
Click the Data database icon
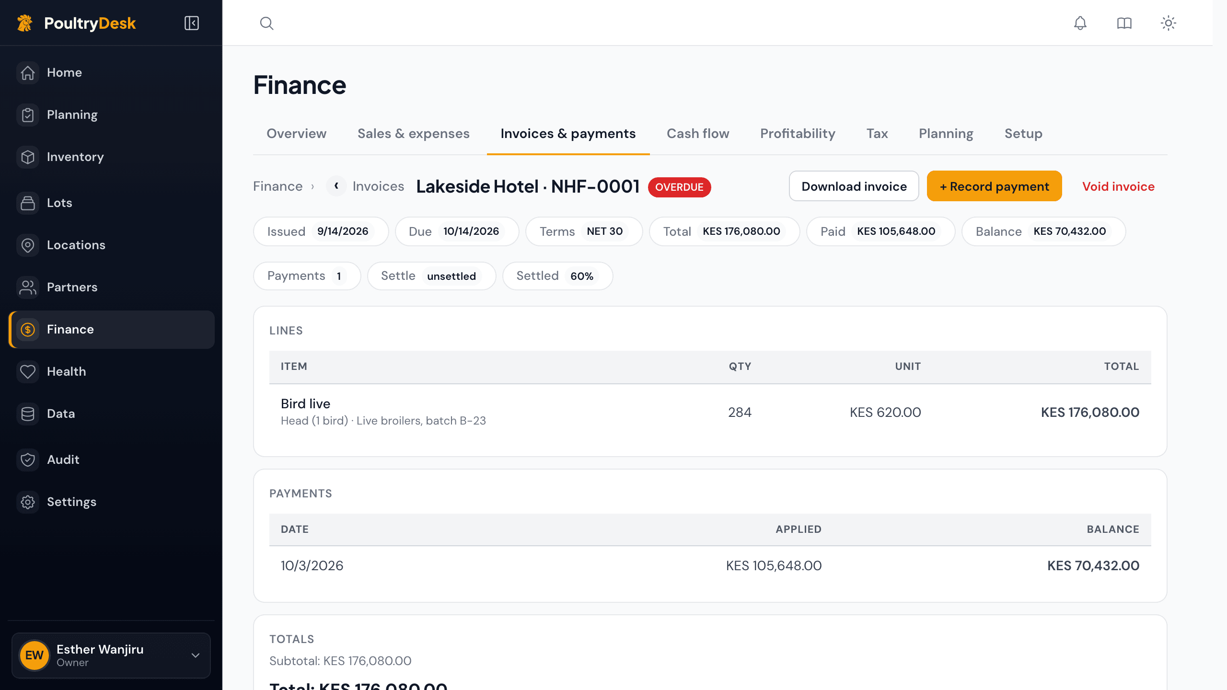[28, 414]
